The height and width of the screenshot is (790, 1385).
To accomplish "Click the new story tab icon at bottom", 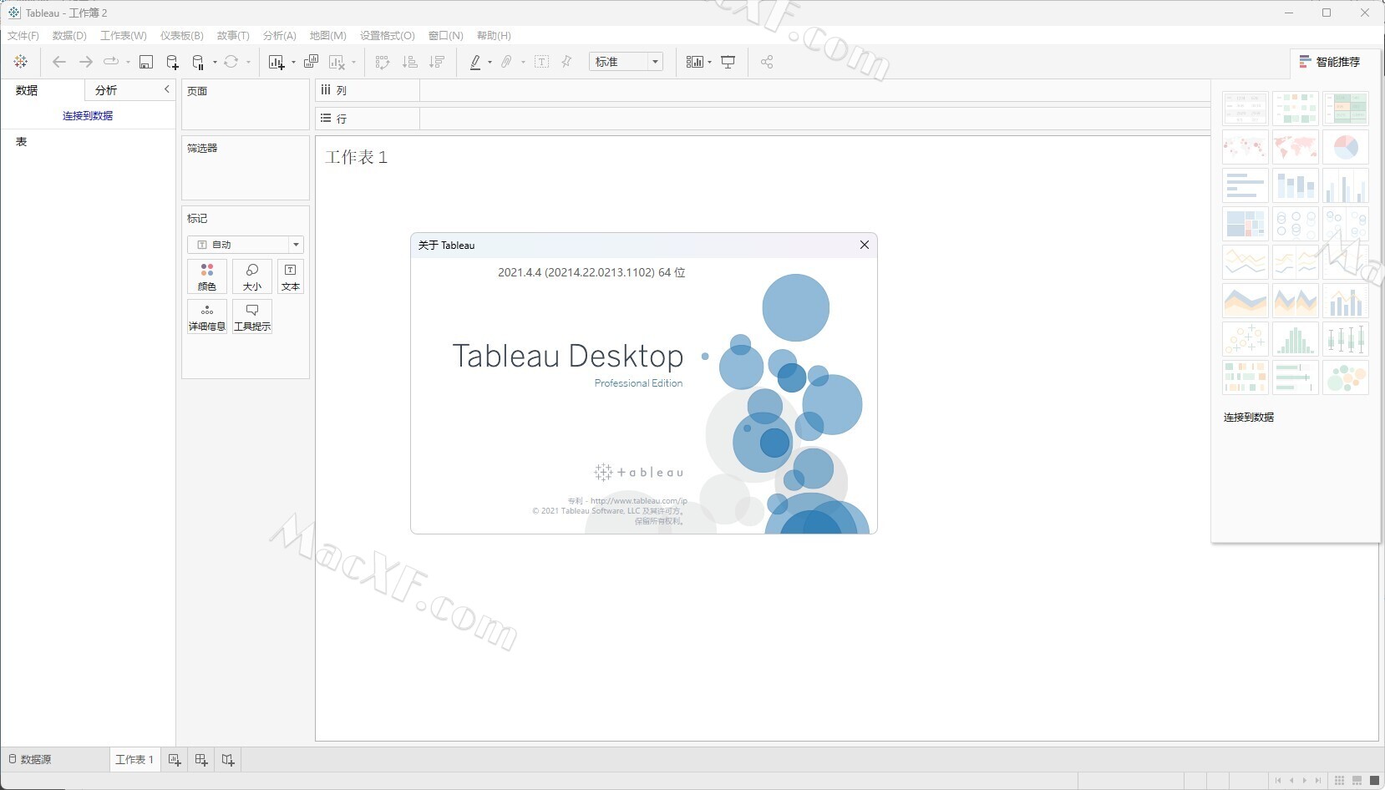I will [228, 760].
